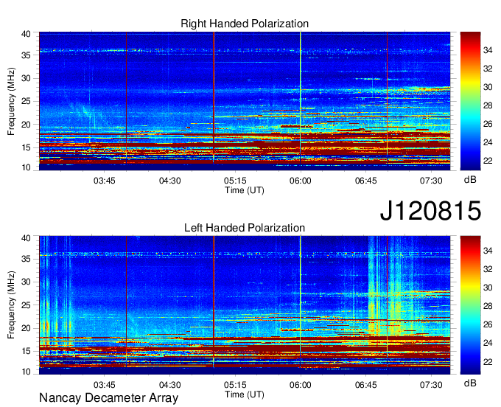This screenshot has width=501, height=407.
Task: Click the '40' frequency tick on left-handed plot
Action: 26,238
